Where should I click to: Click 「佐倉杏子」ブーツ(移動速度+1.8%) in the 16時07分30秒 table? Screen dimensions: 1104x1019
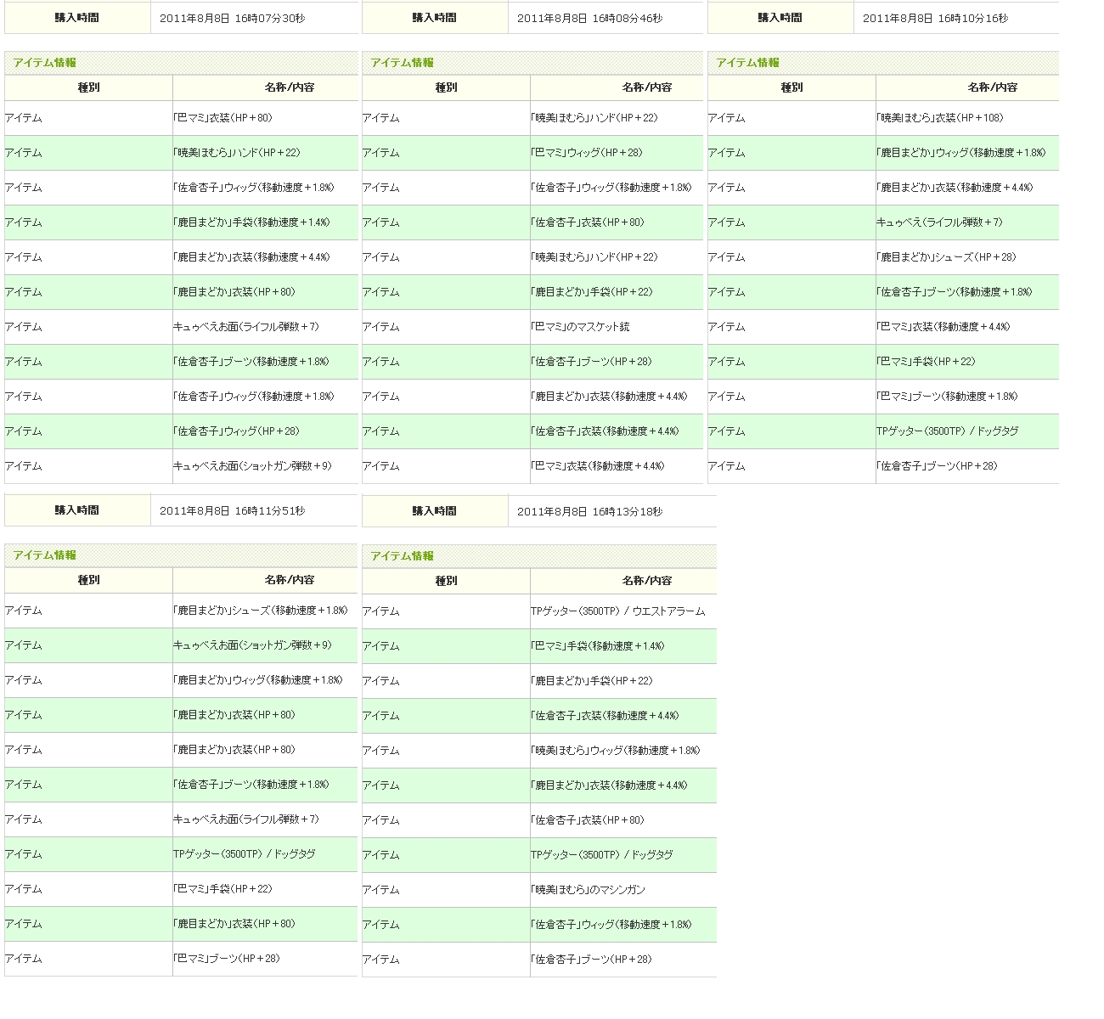[251, 362]
